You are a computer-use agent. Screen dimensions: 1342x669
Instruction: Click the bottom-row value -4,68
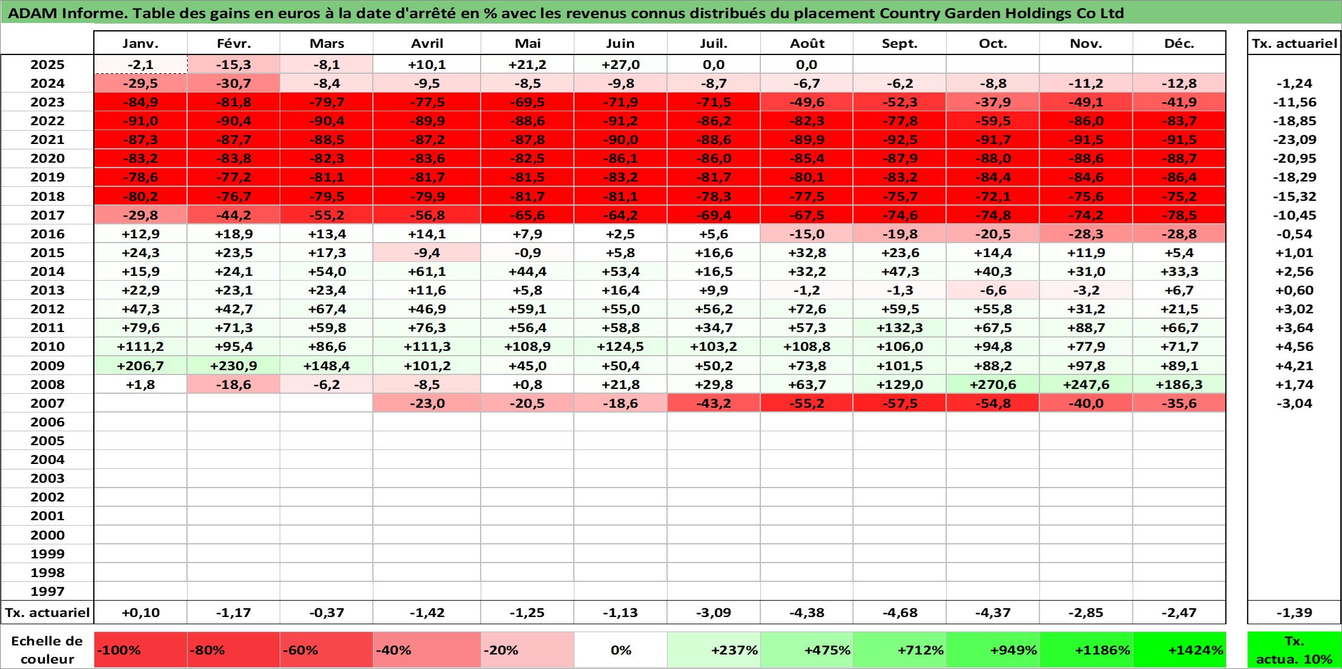(900, 613)
